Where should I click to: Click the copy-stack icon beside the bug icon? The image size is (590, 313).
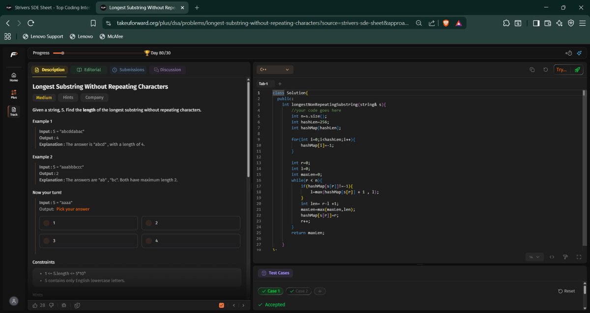pos(77,305)
